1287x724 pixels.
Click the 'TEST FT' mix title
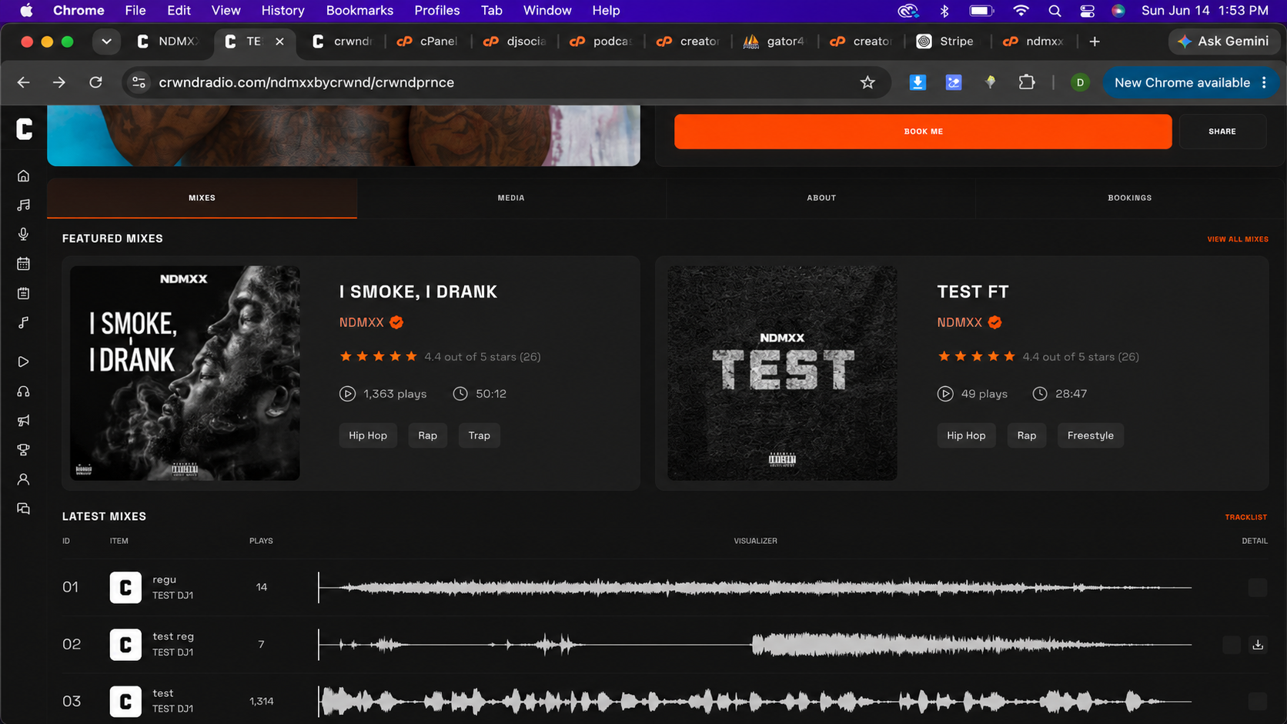[x=973, y=292]
